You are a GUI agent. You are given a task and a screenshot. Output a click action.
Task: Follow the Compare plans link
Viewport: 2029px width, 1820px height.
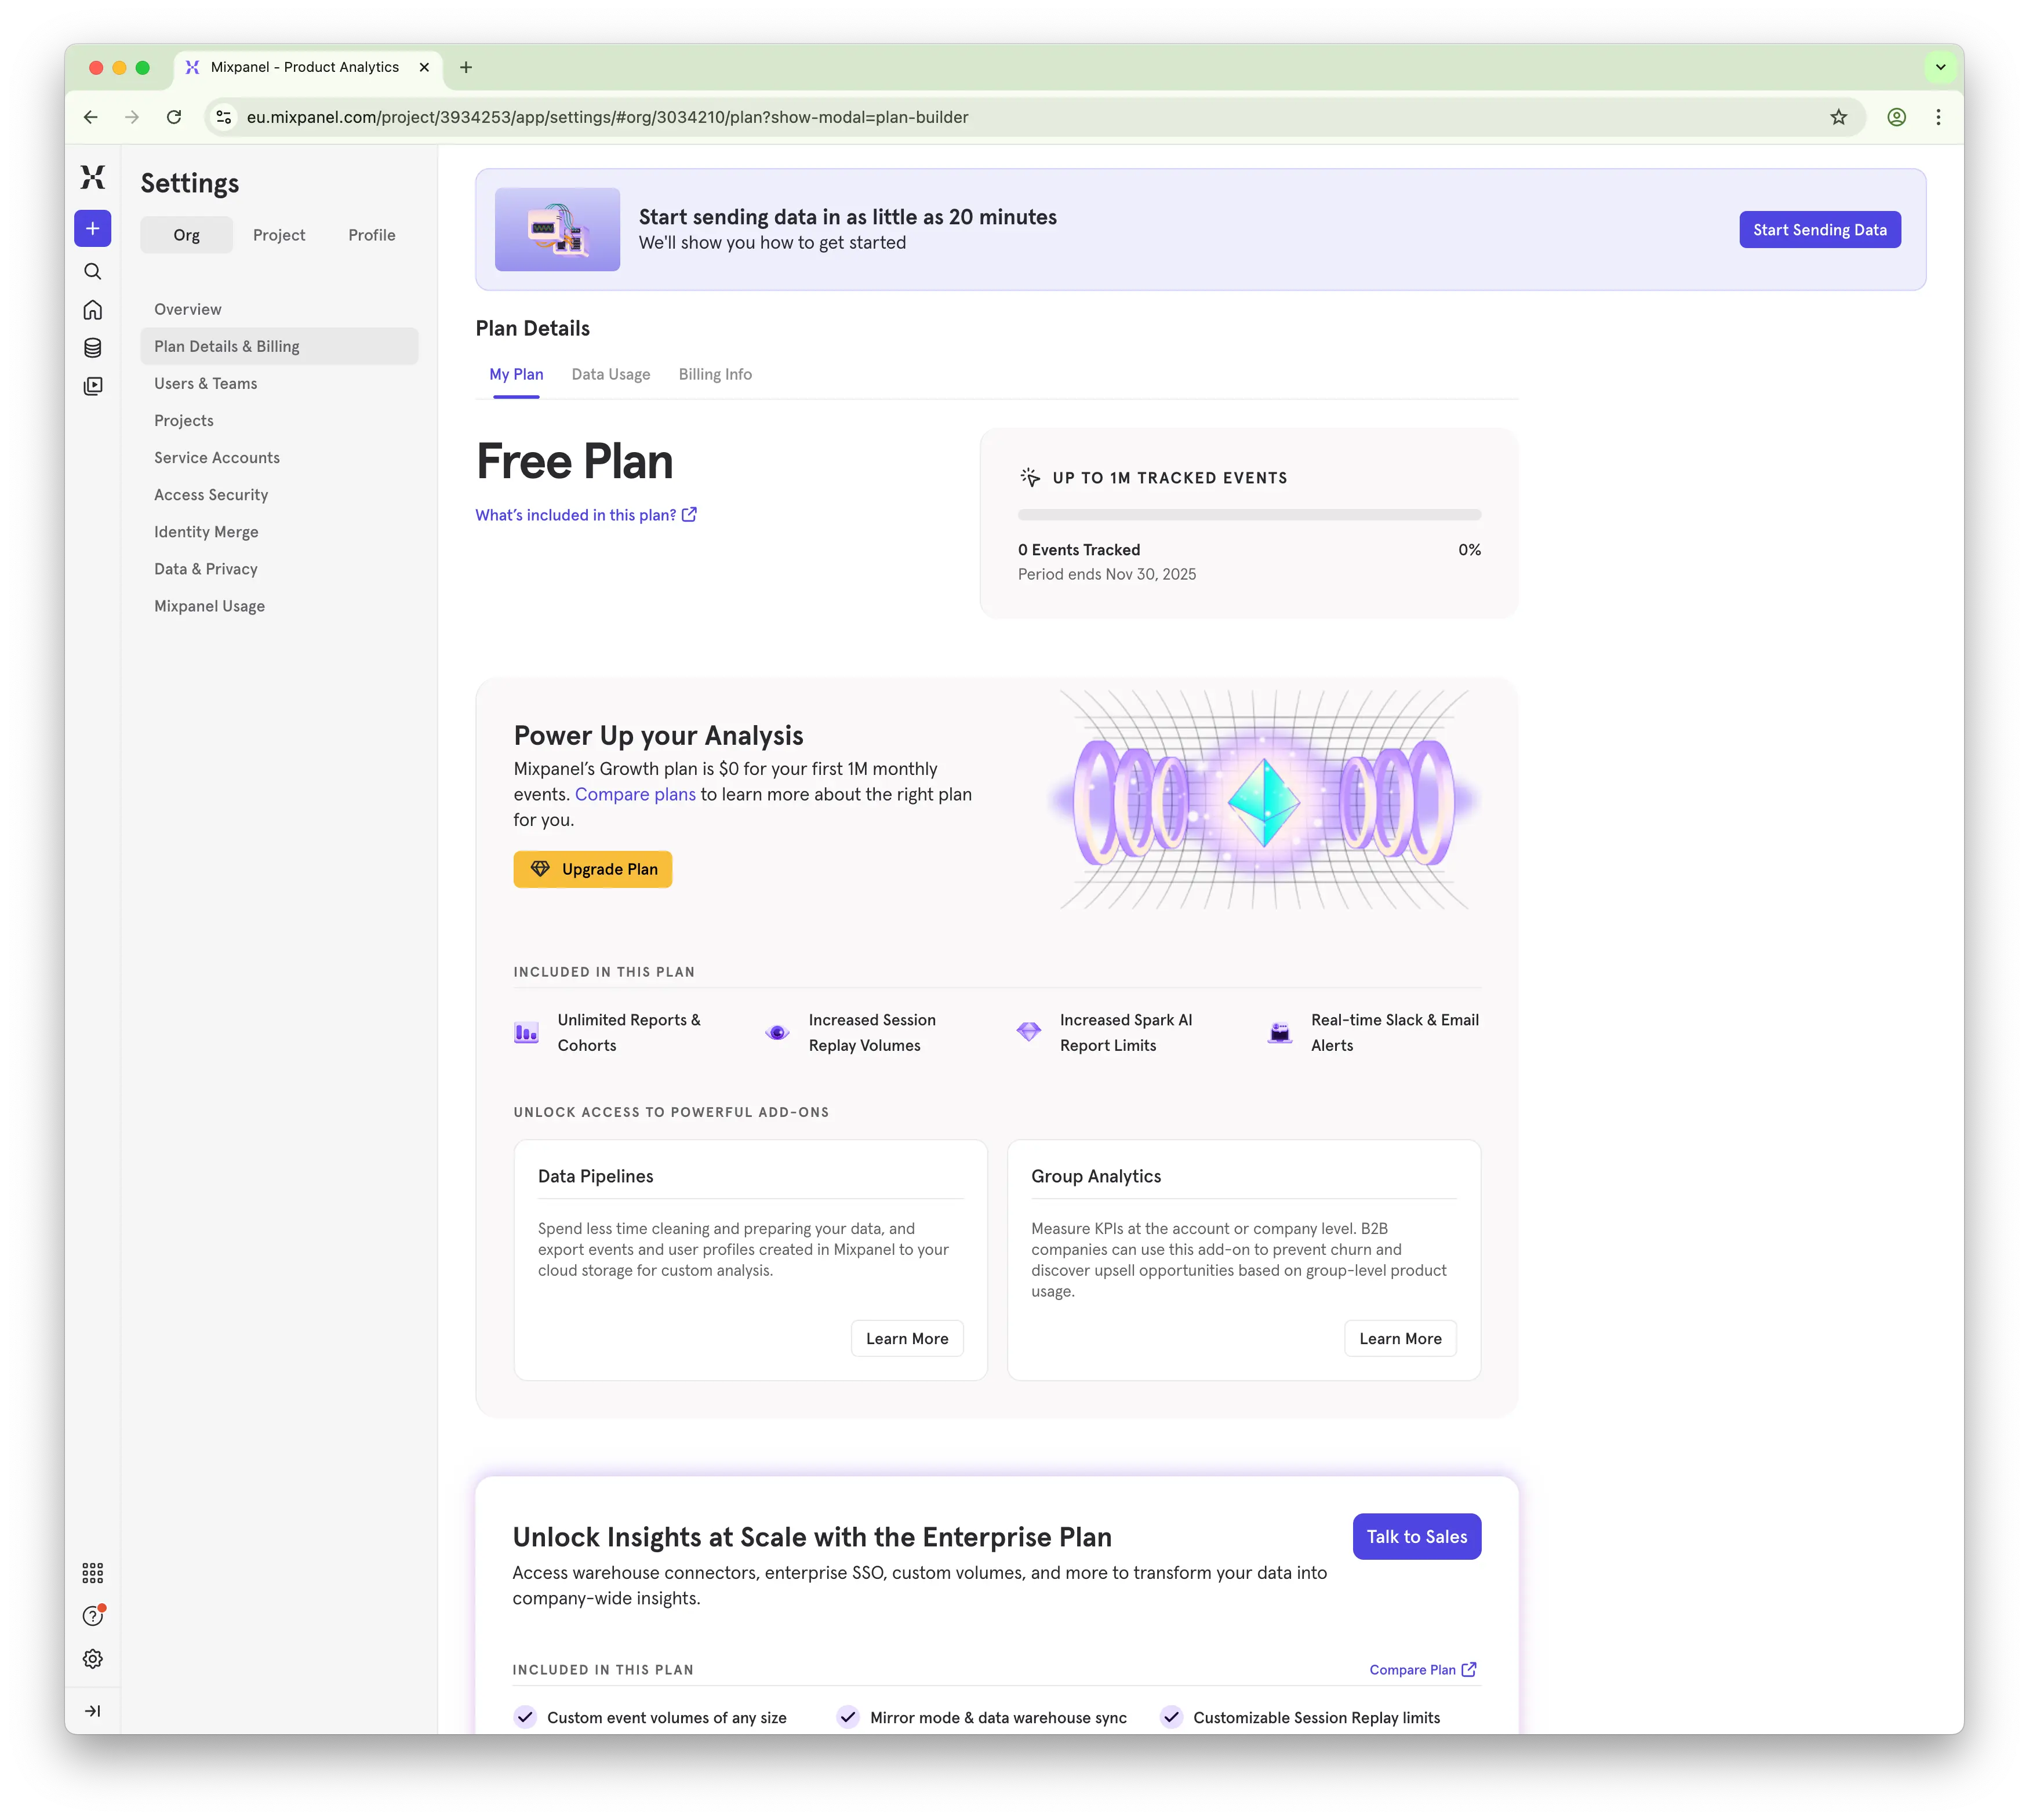tap(635, 794)
